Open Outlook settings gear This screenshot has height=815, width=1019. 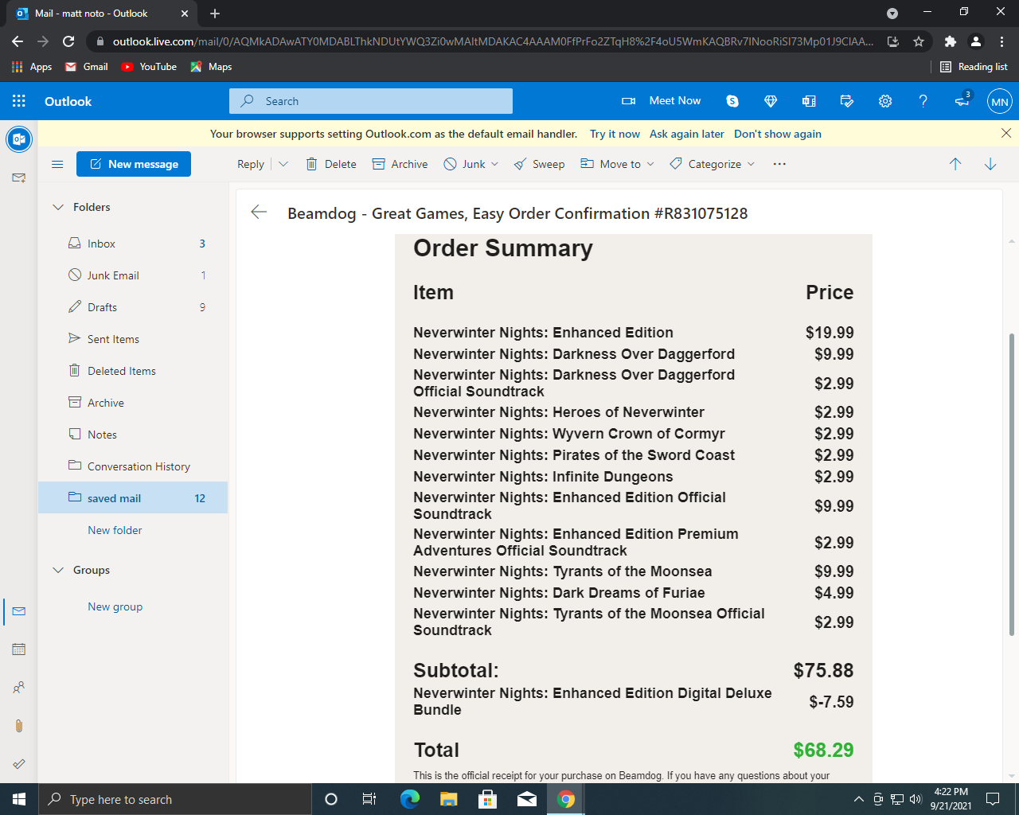pos(885,101)
